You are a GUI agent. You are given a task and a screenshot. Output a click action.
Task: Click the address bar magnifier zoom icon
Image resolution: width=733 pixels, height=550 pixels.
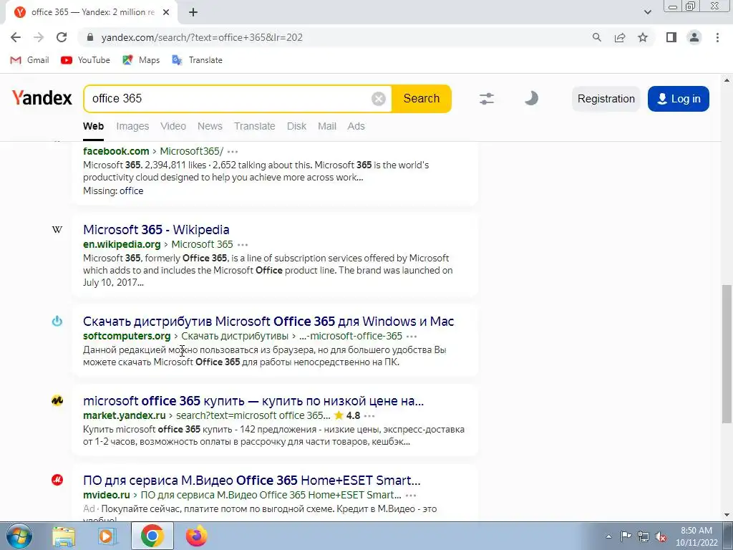click(x=596, y=37)
